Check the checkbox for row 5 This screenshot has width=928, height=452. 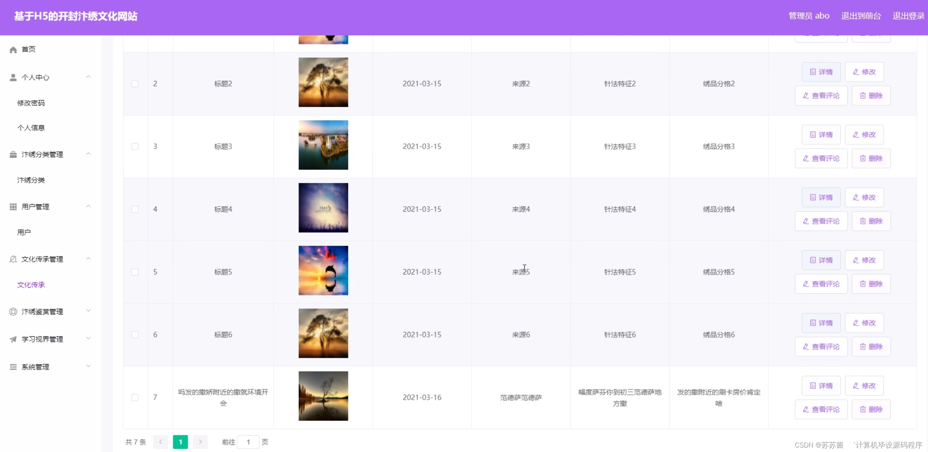[x=135, y=272]
